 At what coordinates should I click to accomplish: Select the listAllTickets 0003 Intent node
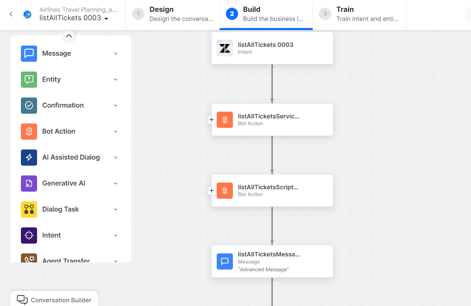(272, 48)
